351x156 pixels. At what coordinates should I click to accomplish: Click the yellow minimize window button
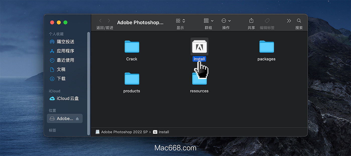(x=59, y=22)
